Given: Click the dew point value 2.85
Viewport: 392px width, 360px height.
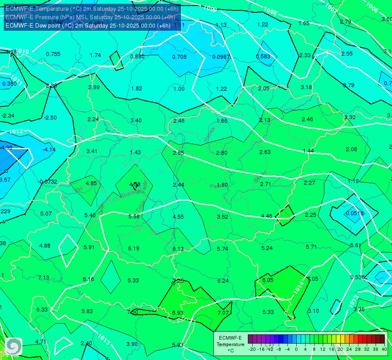Looking at the screenshot, I should (x=179, y=153).
